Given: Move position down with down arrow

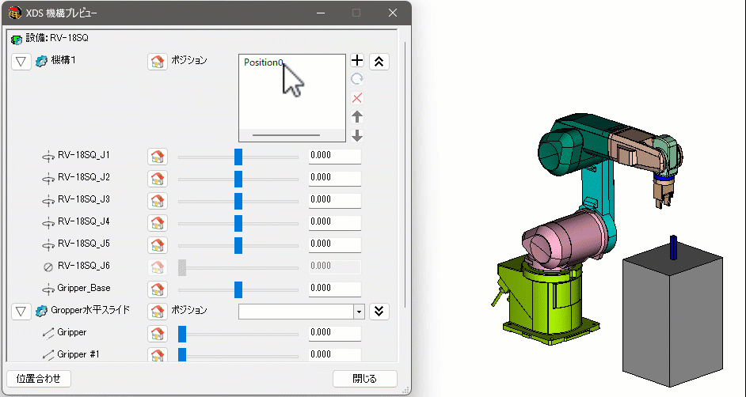Looking at the screenshot, I should pyautogui.click(x=357, y=135).
